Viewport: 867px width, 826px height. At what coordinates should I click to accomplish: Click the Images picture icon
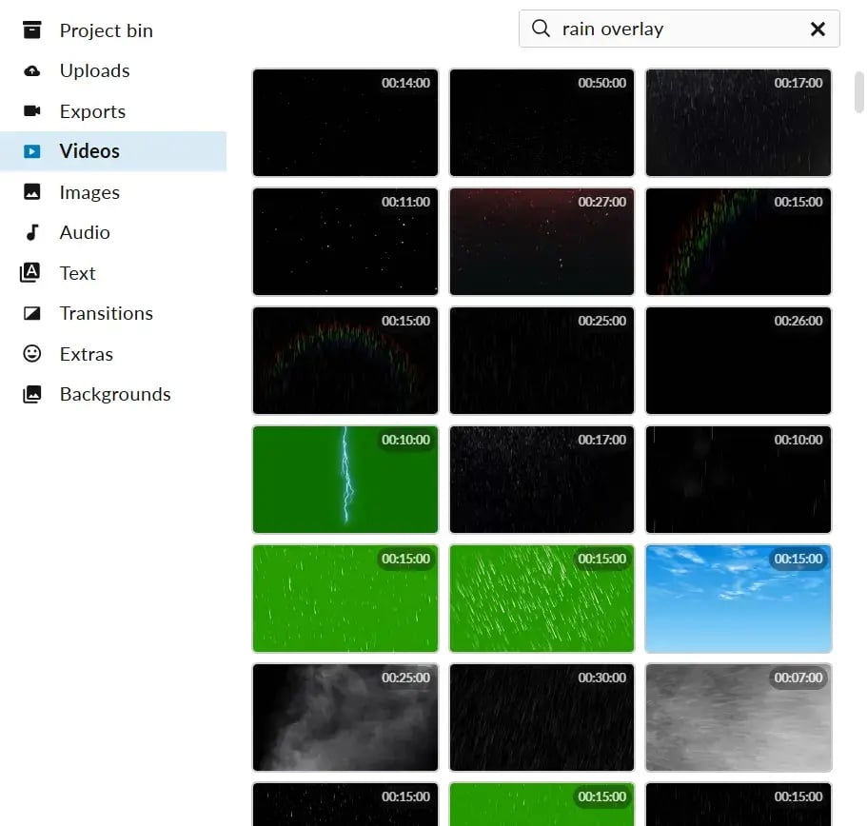point(32,192)
